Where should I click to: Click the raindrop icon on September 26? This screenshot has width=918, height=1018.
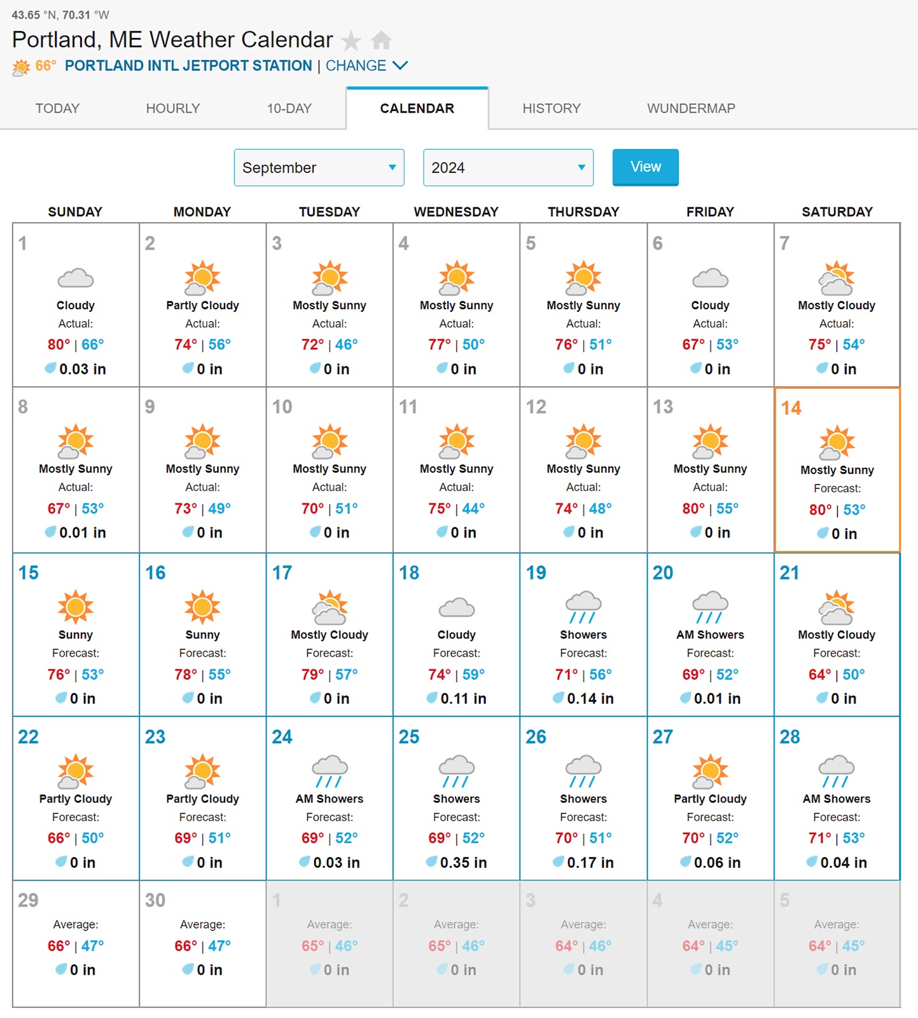[x=559, y=861]
